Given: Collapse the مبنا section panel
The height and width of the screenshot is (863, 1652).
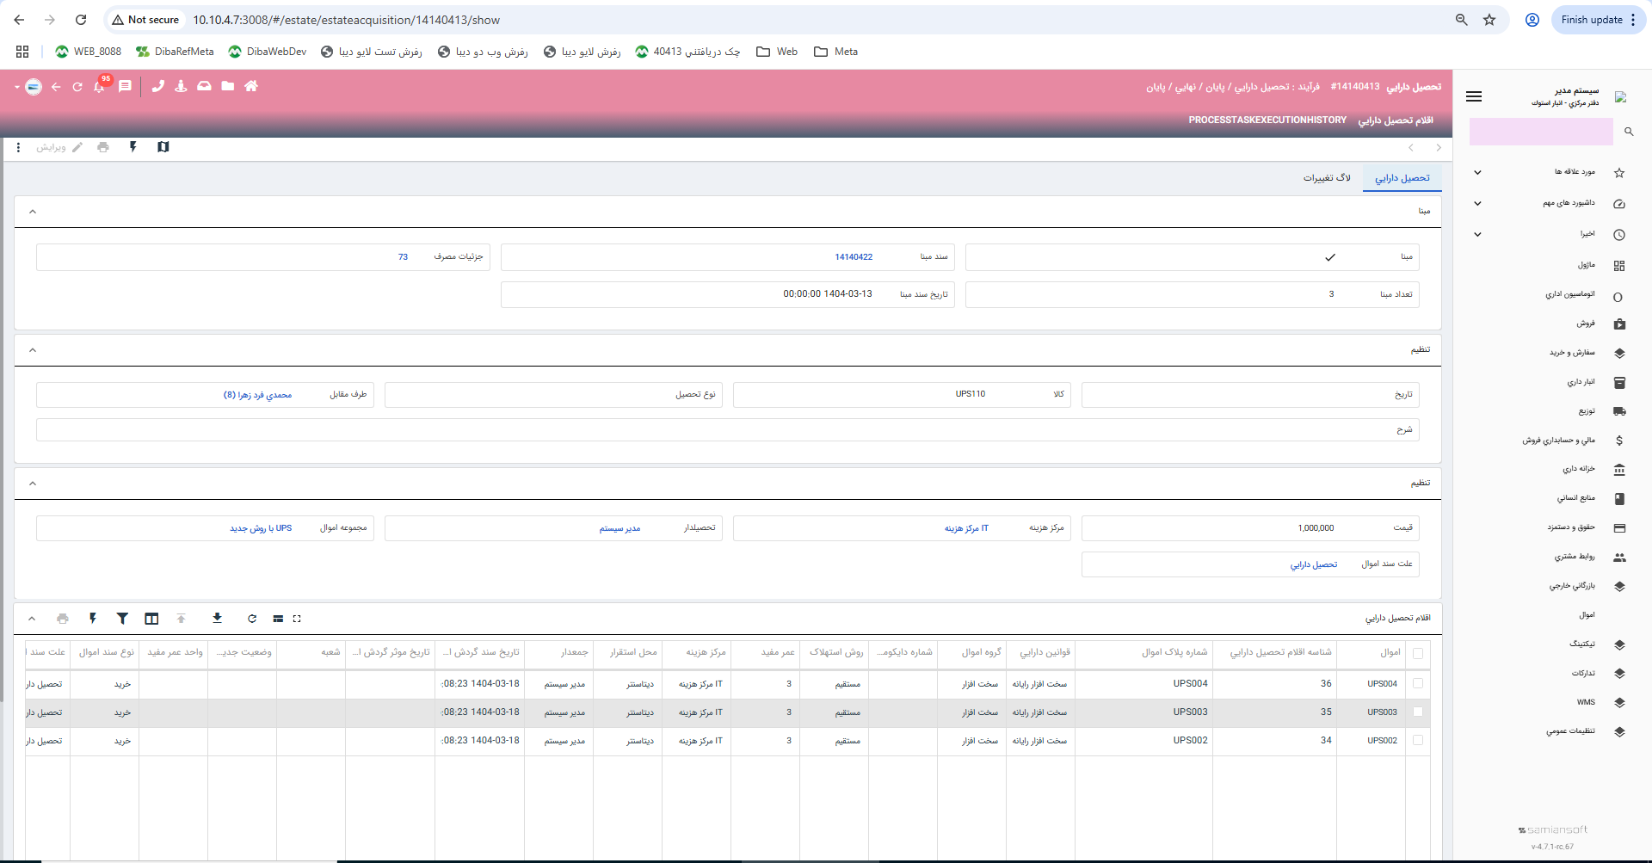Looking at the screenshot, I should (33, 212).
